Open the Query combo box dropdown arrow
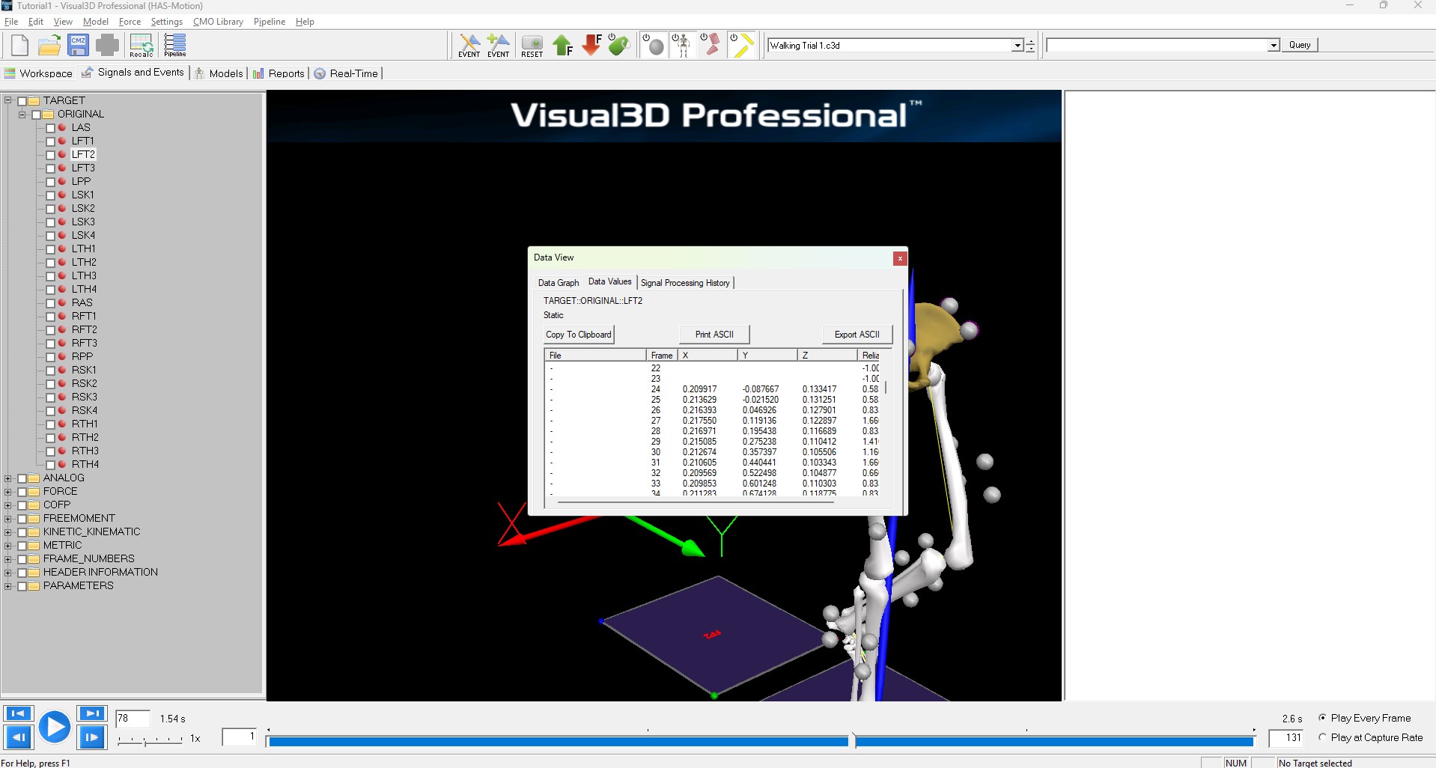This screenshot has height=768, width=1436. coord(1274,46)
